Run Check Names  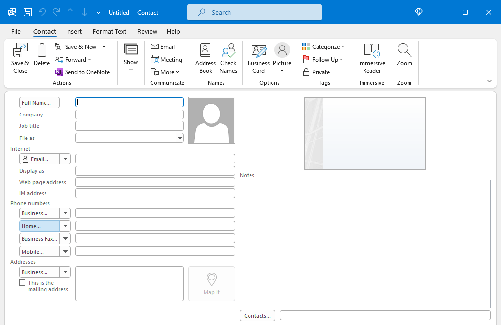[x=228, y=59]
